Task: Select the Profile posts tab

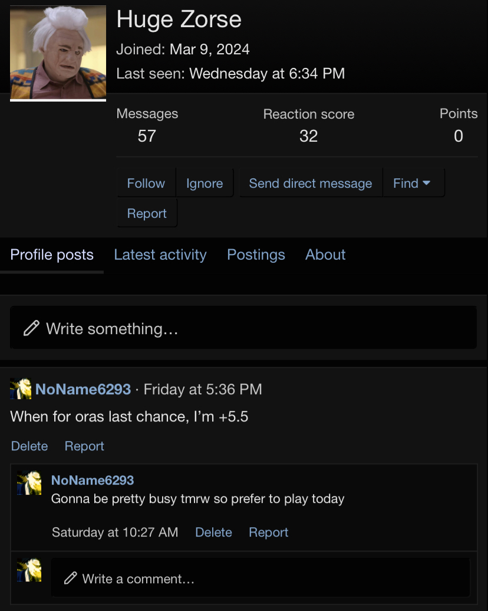Action: [52, 255]
